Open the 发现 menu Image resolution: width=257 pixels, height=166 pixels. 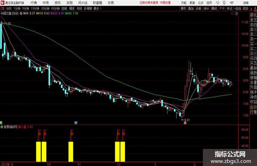coord(70,3)
